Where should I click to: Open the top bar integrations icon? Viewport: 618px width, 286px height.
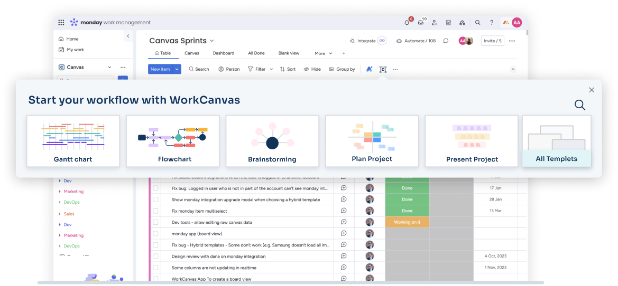(463, 22)
